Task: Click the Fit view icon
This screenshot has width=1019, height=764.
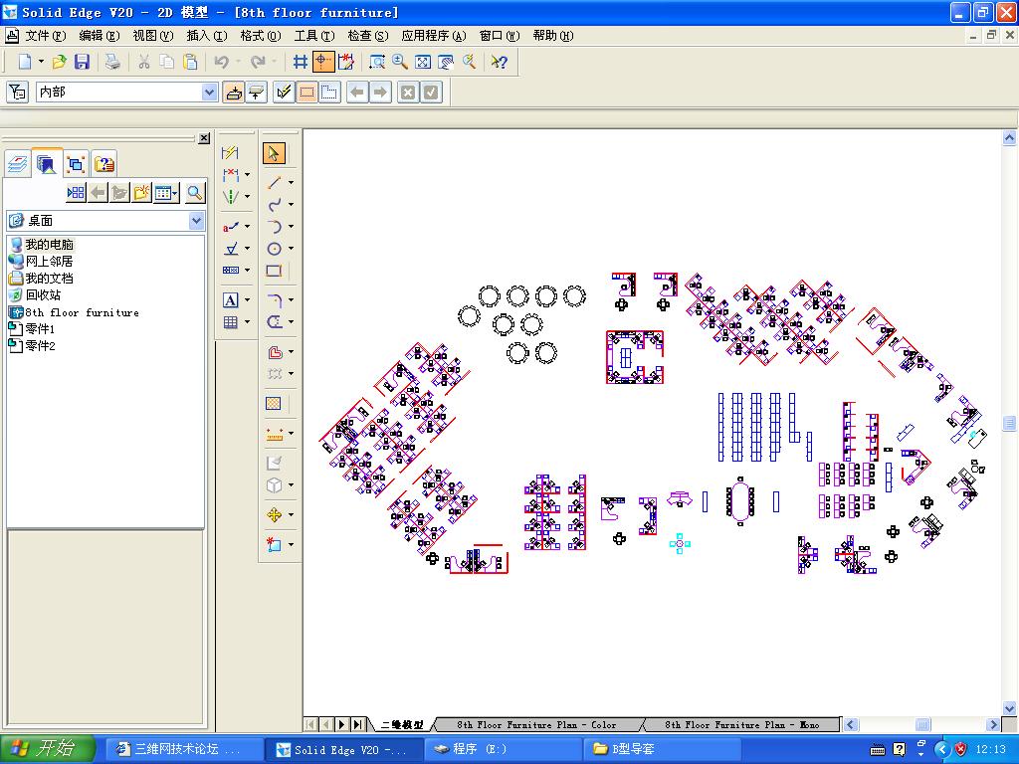Action: 422,62
